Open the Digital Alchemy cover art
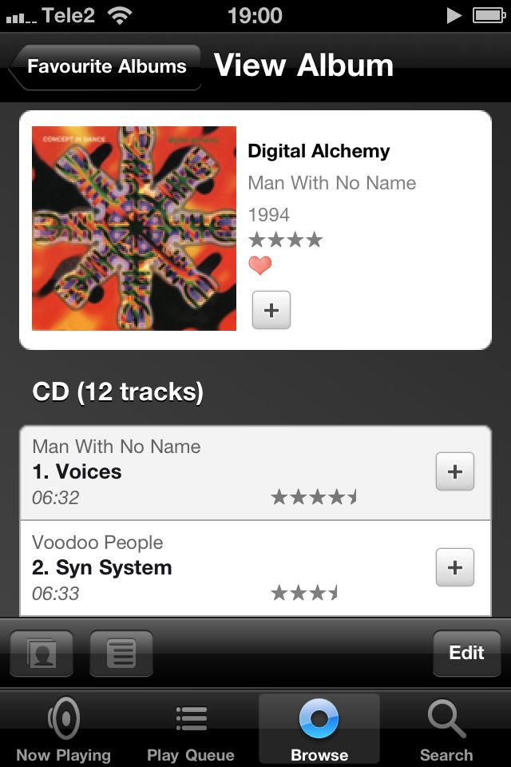The width and height of the screenshot is (511, 767). click(x=134, y=229)
